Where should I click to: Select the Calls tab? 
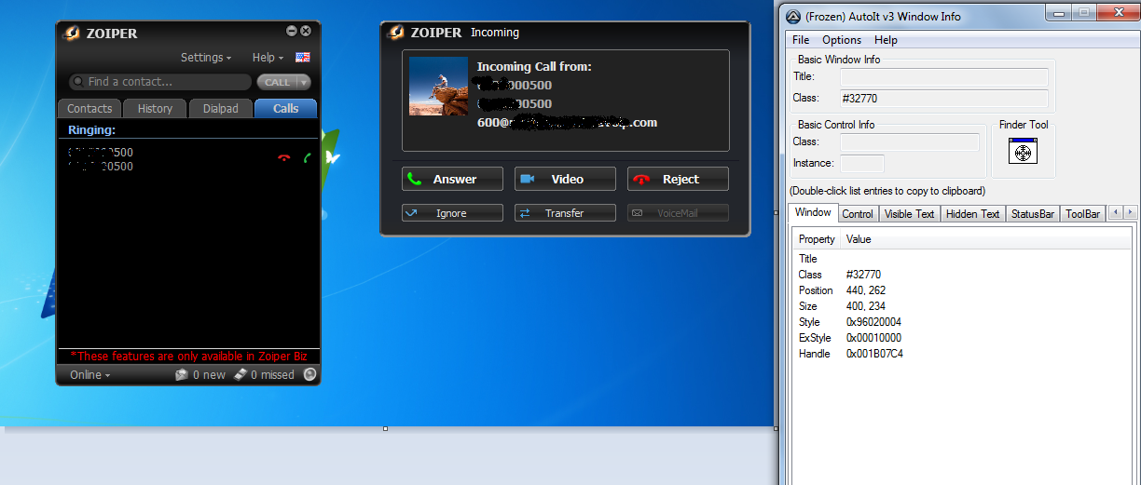[x=285, y=109]
